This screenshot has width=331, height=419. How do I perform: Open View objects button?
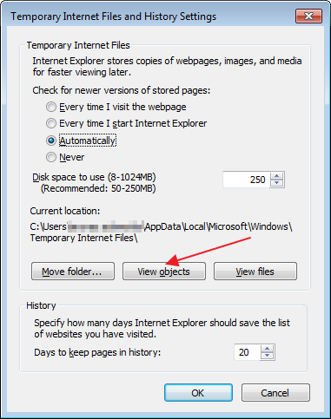164,272
